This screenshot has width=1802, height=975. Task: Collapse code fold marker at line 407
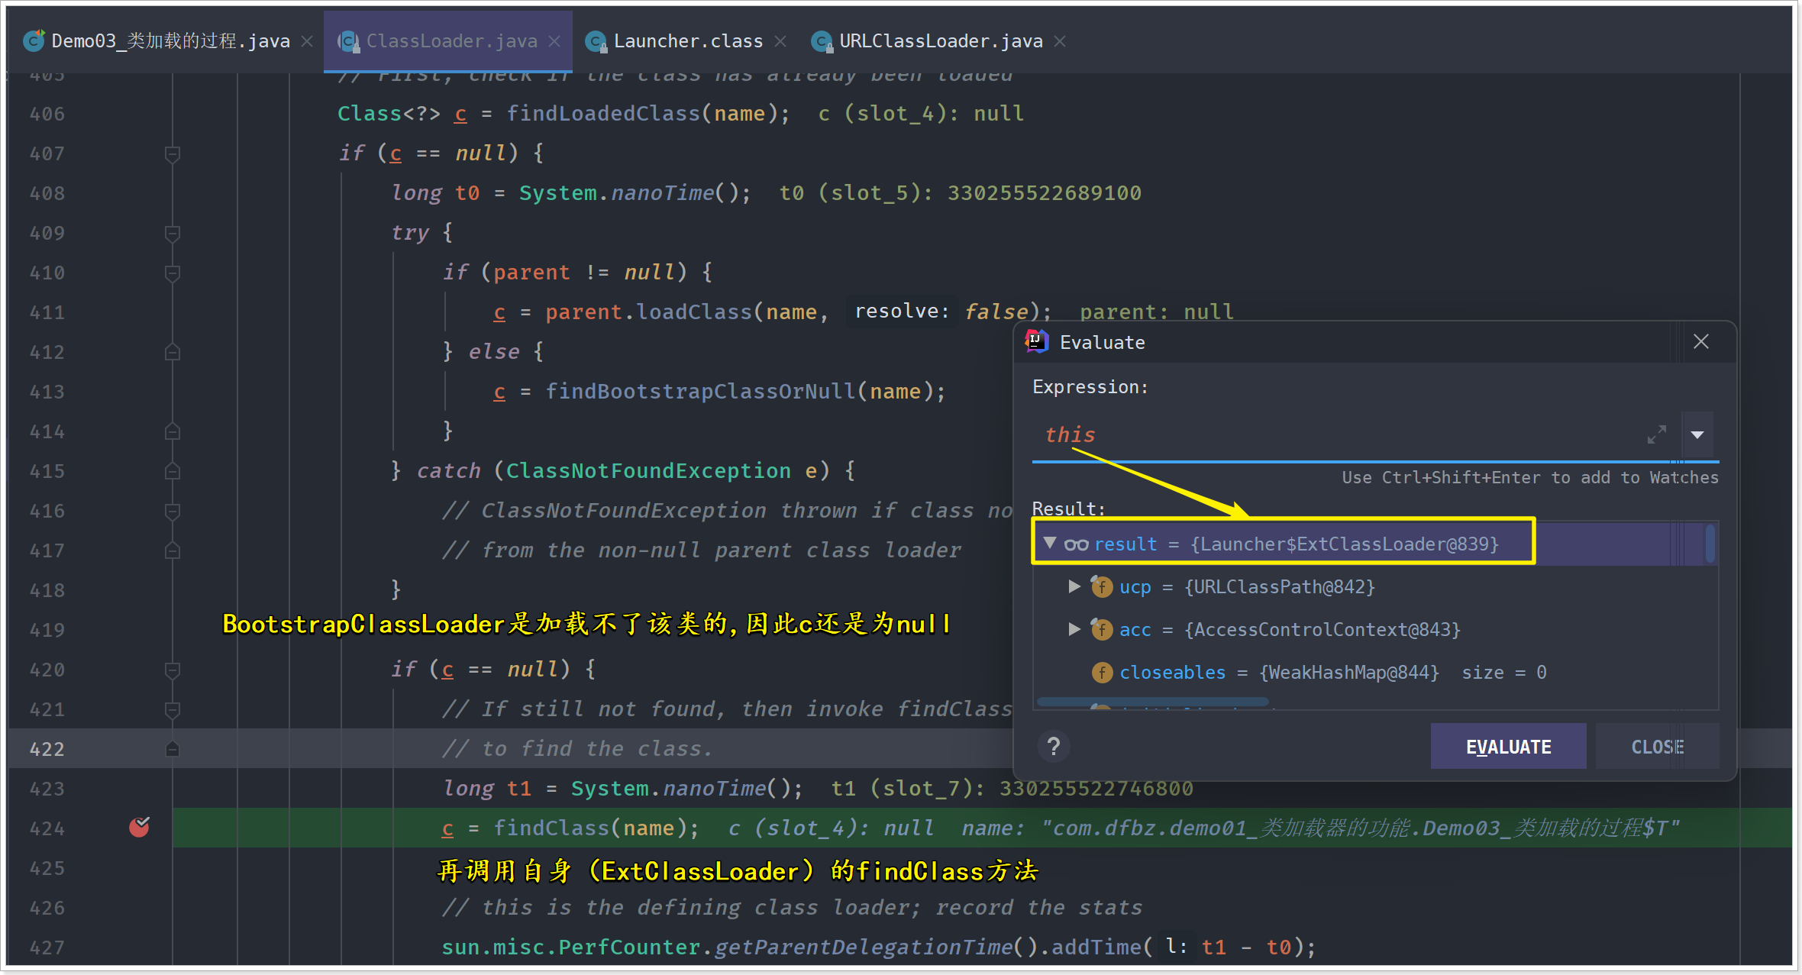(x=173, y=153)
